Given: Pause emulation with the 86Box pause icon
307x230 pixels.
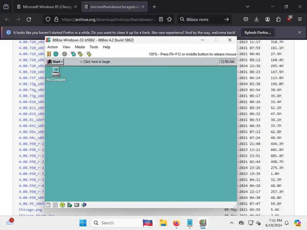Looking at the screenshot, I should pyautogui.click(x=49, y=54).
